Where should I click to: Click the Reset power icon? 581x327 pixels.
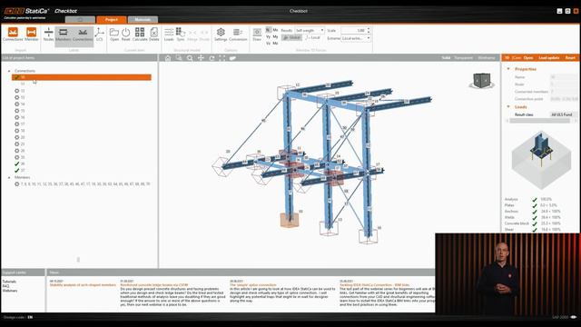126,35
